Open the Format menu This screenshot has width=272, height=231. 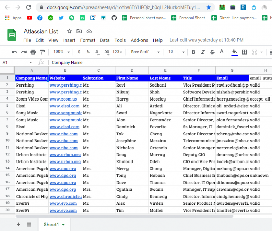click(x=88, y=40)
